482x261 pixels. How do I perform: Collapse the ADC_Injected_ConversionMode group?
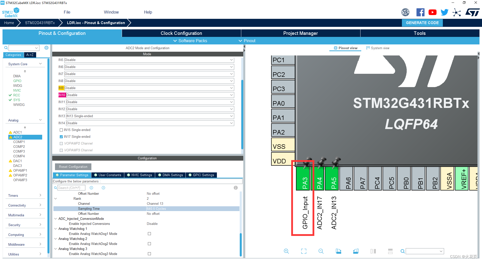coord(55,219)
